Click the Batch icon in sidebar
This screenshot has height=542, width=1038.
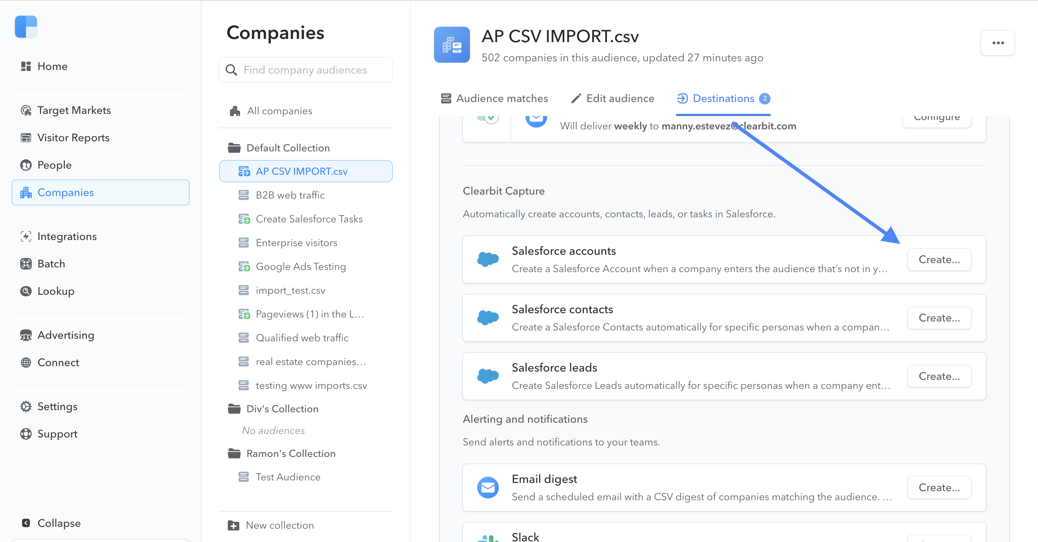pyautogui.click(x=26, y=263)
